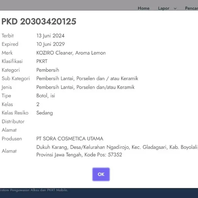Open the Home menu item

pyautogui.click(x=143, y=8)
